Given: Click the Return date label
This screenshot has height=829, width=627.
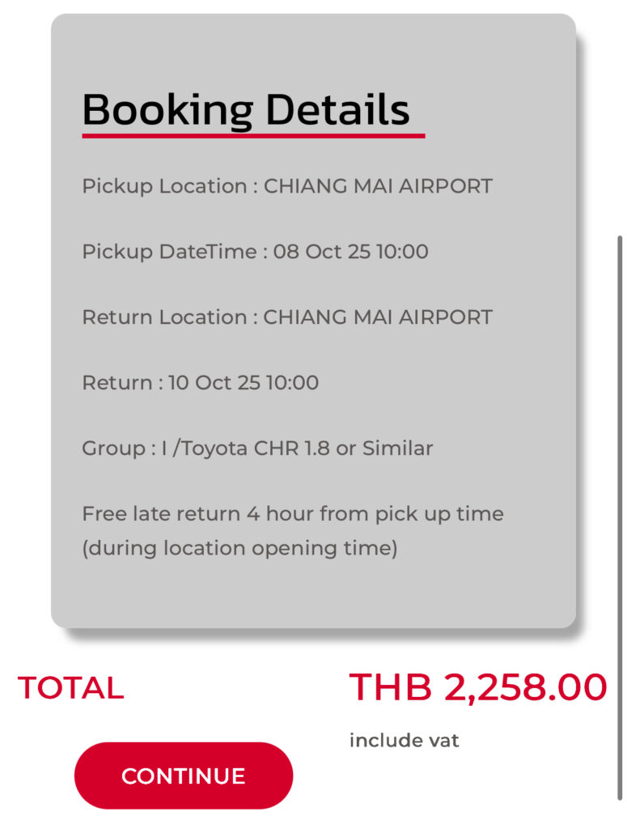Looking at the screenshot, I should [117, 382].
